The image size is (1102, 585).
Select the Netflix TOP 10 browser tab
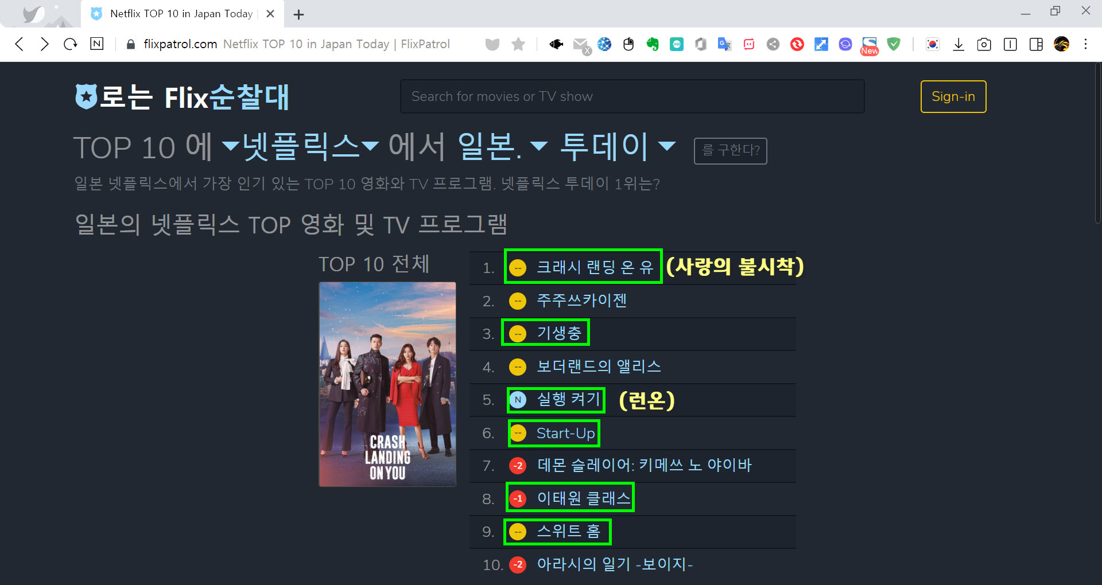point(181,14)
